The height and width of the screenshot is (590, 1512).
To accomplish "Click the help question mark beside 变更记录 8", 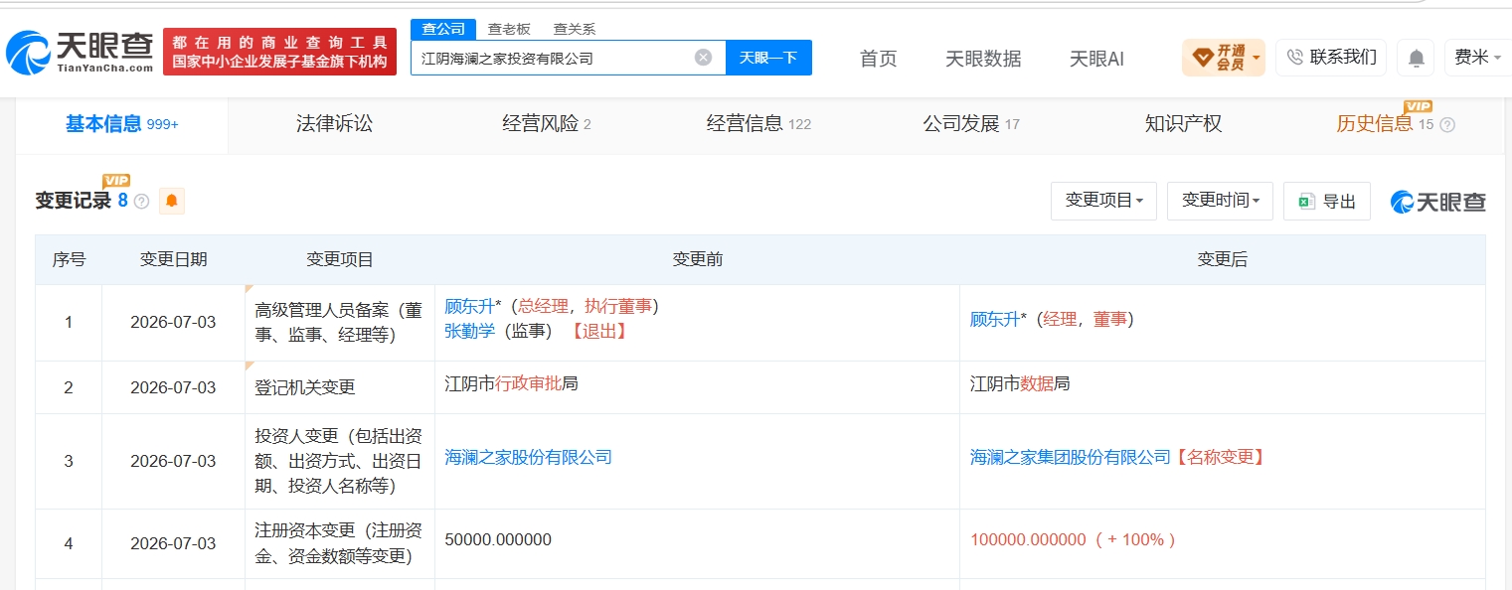I will point(141,202).
